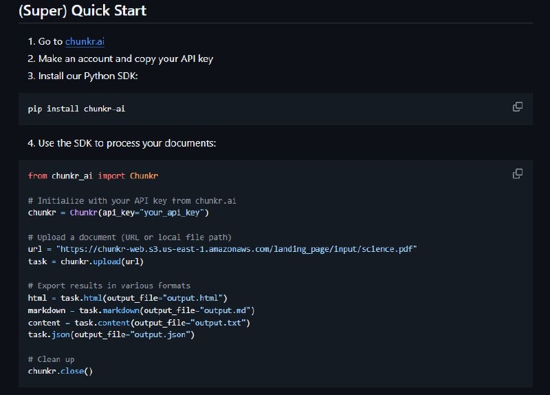Click comment 'Upload a document (URL or local file path)'
Image resolution: width=550 pixels, height=395 pixels.
pyautogui.click(x=130, y=237)
